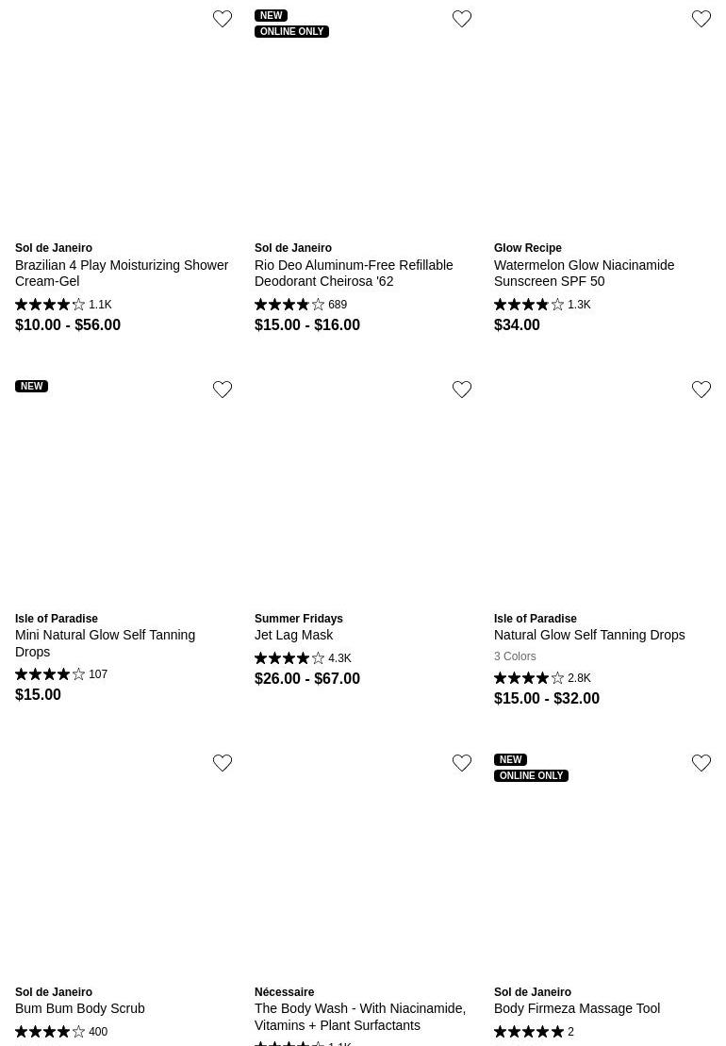Click the 3 Colors label
This screenshot has width=726, height=1046.
(x=515, y=656)
